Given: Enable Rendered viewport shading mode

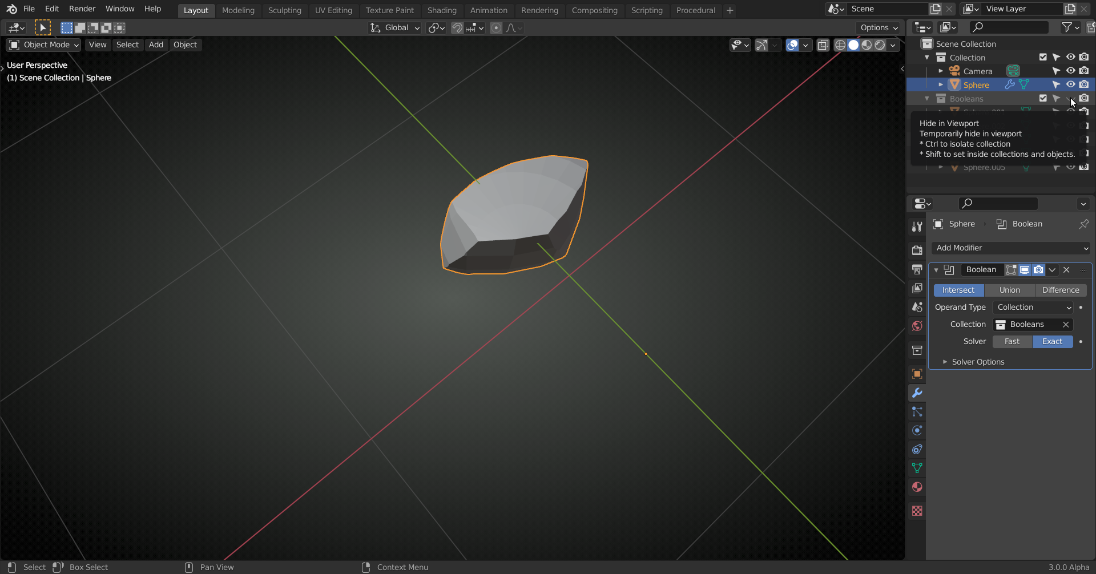Looking at the screenshot, I should click(x=881, y=45).
